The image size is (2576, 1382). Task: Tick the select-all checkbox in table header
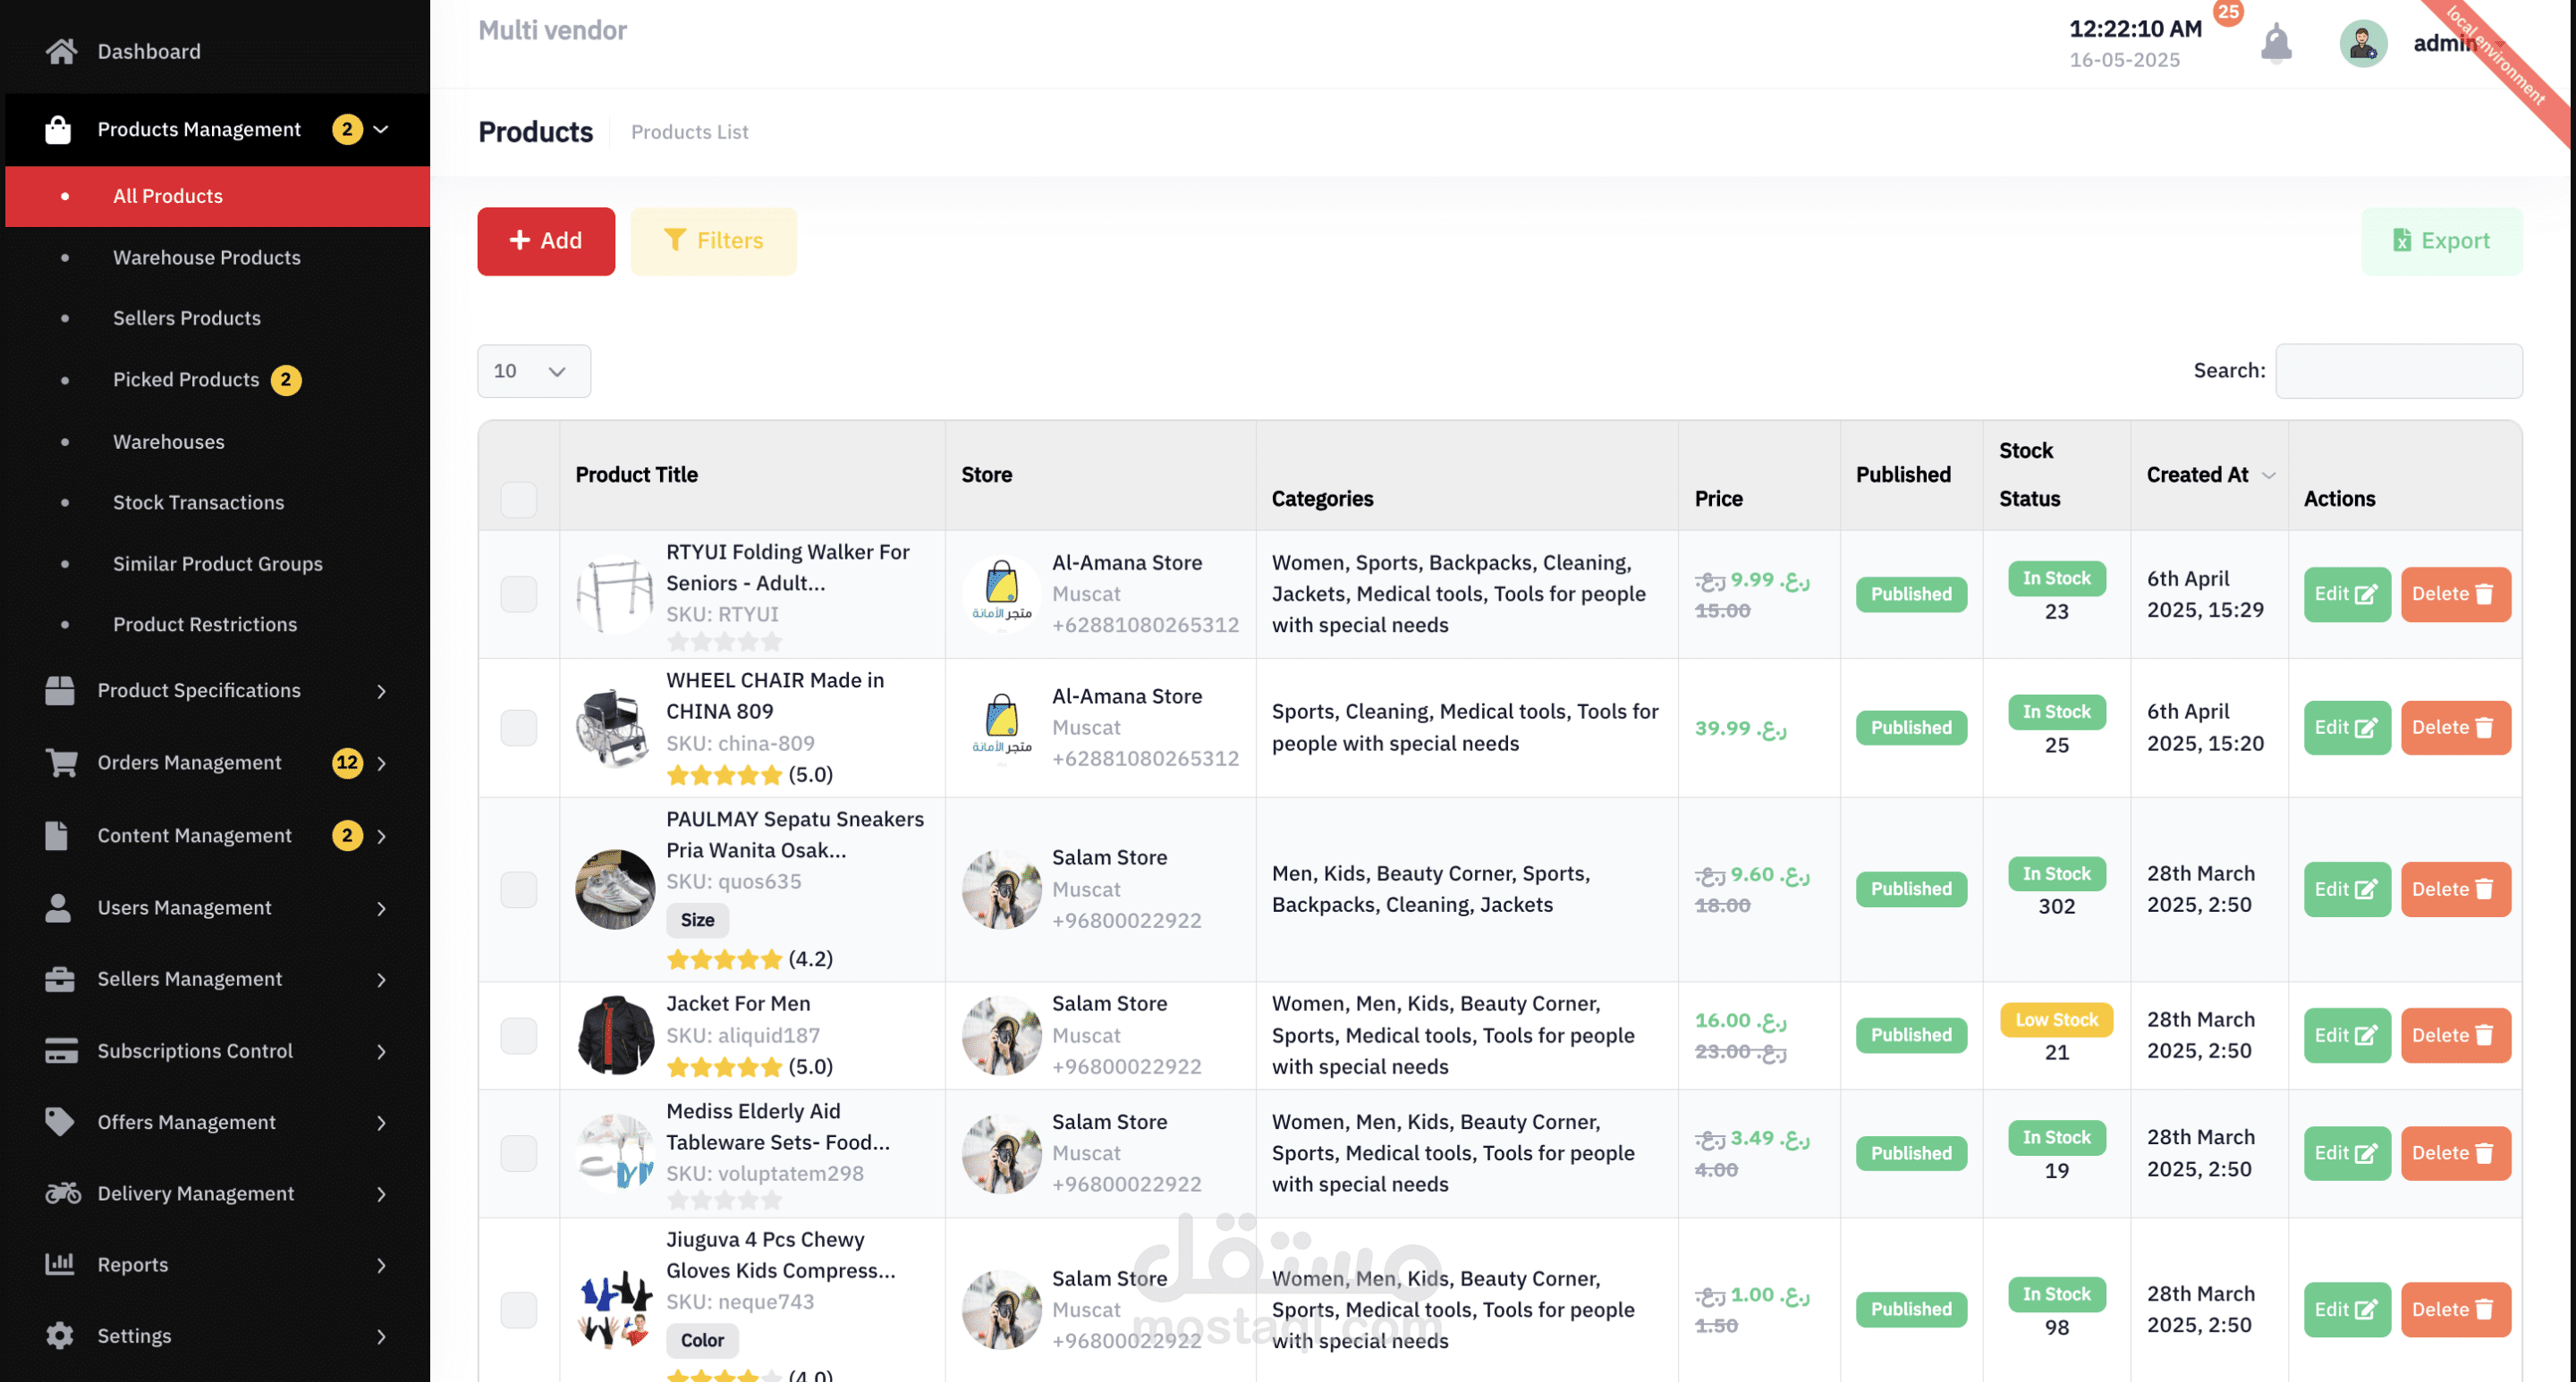pos(518,499)
